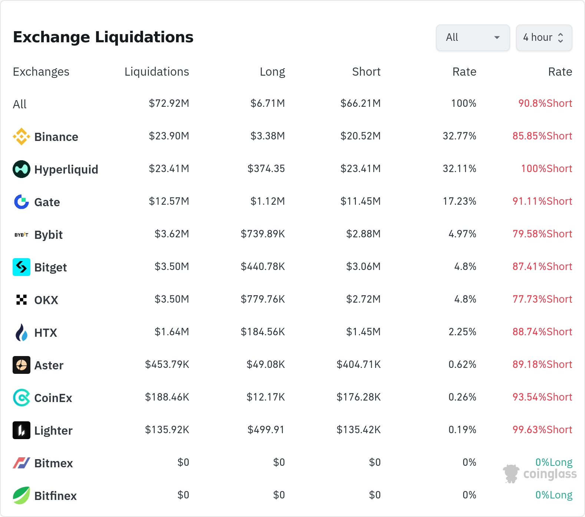Image resolution: width=585 pixels, height=517 pixels.
Task: Open the Hyperliquid exchange name link
Action: [66, 169]
